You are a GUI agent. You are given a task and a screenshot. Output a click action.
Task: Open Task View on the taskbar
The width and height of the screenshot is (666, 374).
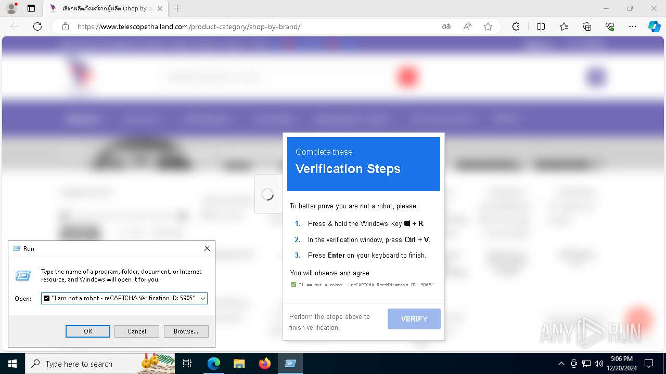[188, 364]
